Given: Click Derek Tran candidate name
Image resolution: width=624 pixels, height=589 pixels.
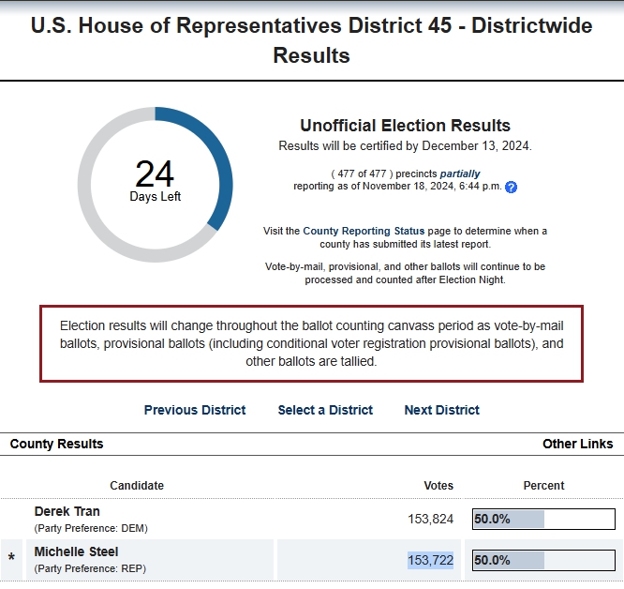Looking at the screenshot, I should tap(67, 511).
